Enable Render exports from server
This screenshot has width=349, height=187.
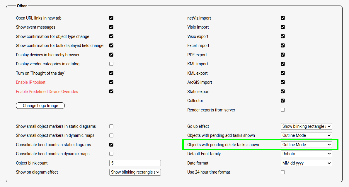pyautogui.click(x=283, y=110)
